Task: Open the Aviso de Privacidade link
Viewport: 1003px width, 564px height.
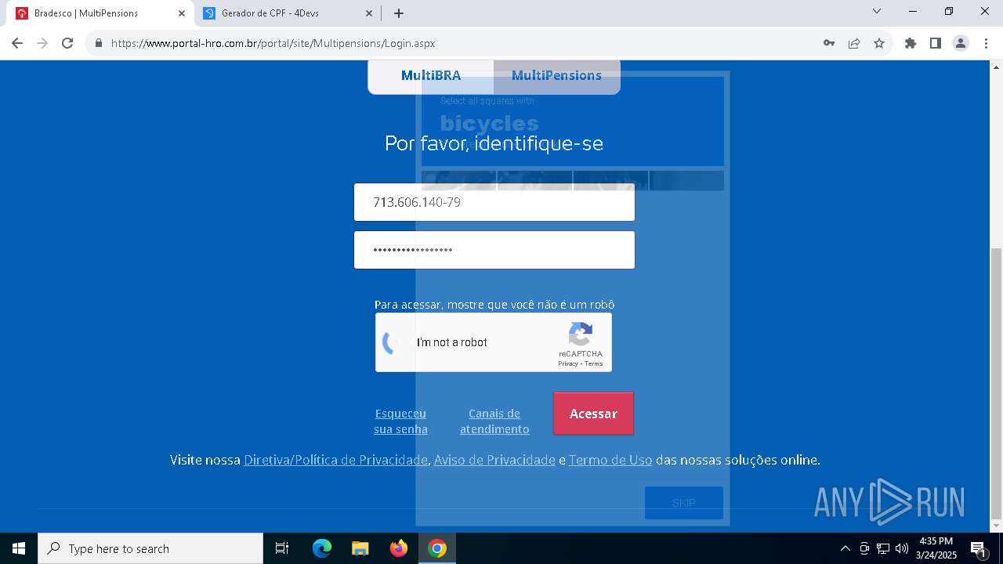Action: coord(494,460)
